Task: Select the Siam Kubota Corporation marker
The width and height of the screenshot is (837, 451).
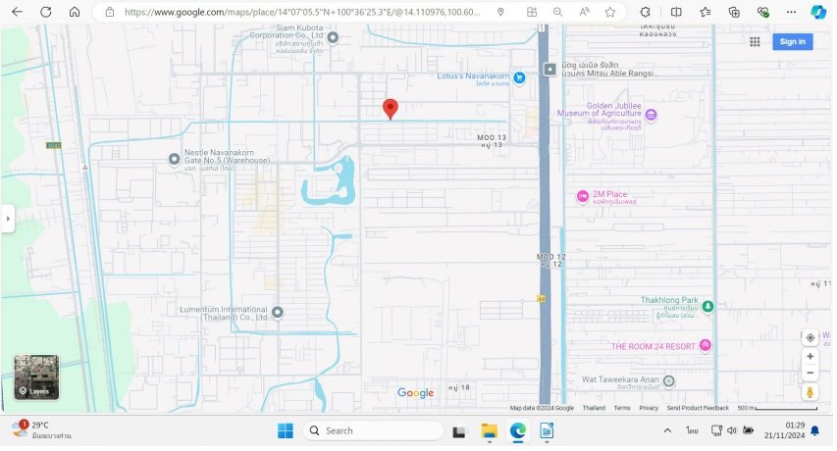Action: (x=333, y=37)
